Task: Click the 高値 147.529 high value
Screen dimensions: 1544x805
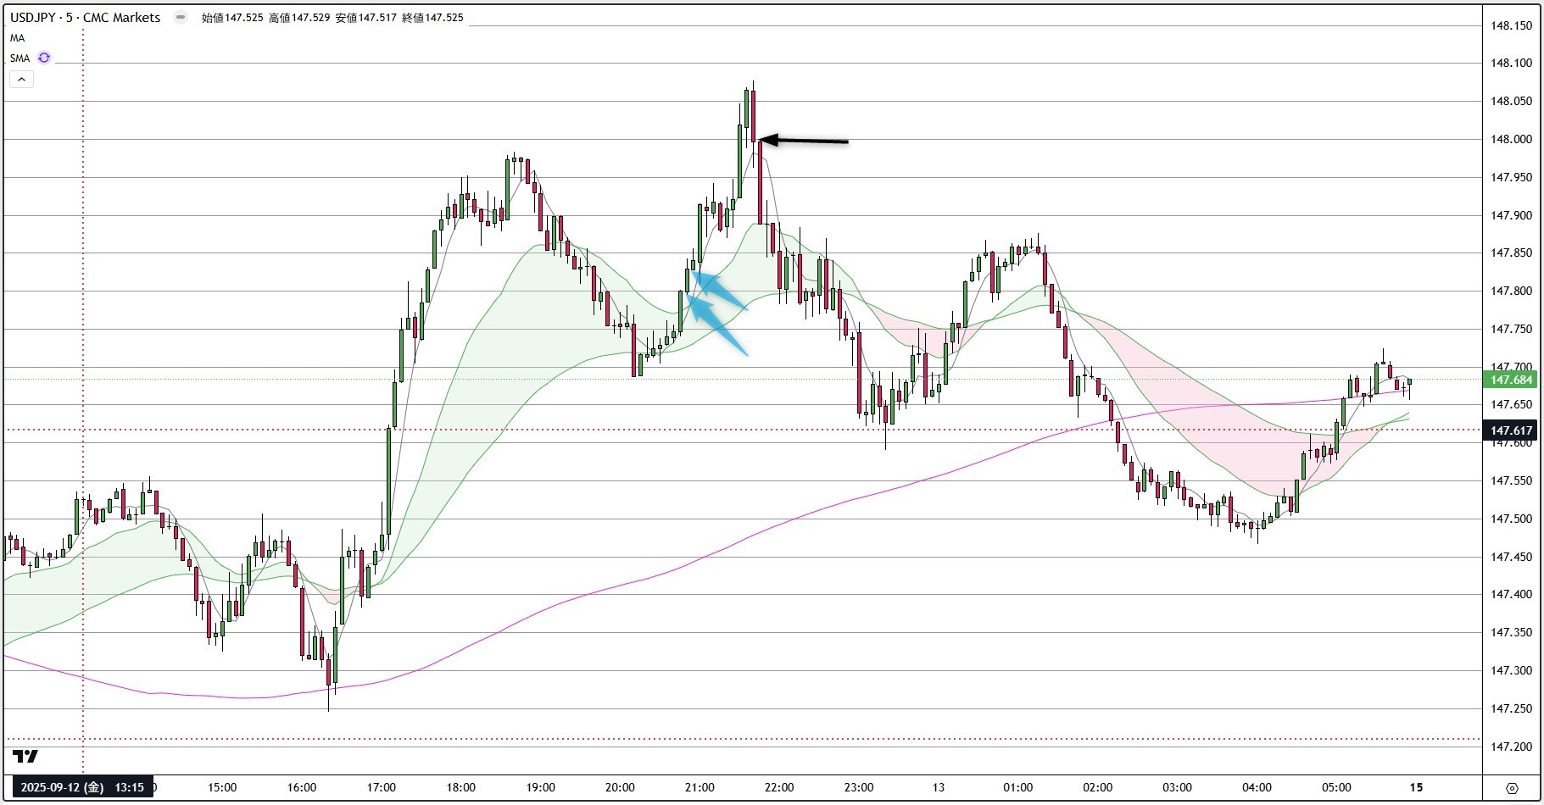Action: coord(299,18)
